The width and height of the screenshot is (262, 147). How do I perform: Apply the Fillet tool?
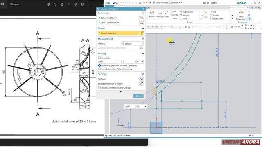(x=213, y=12)
